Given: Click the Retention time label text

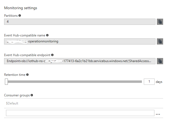Looking at the screenshot, I should (15, 75).
